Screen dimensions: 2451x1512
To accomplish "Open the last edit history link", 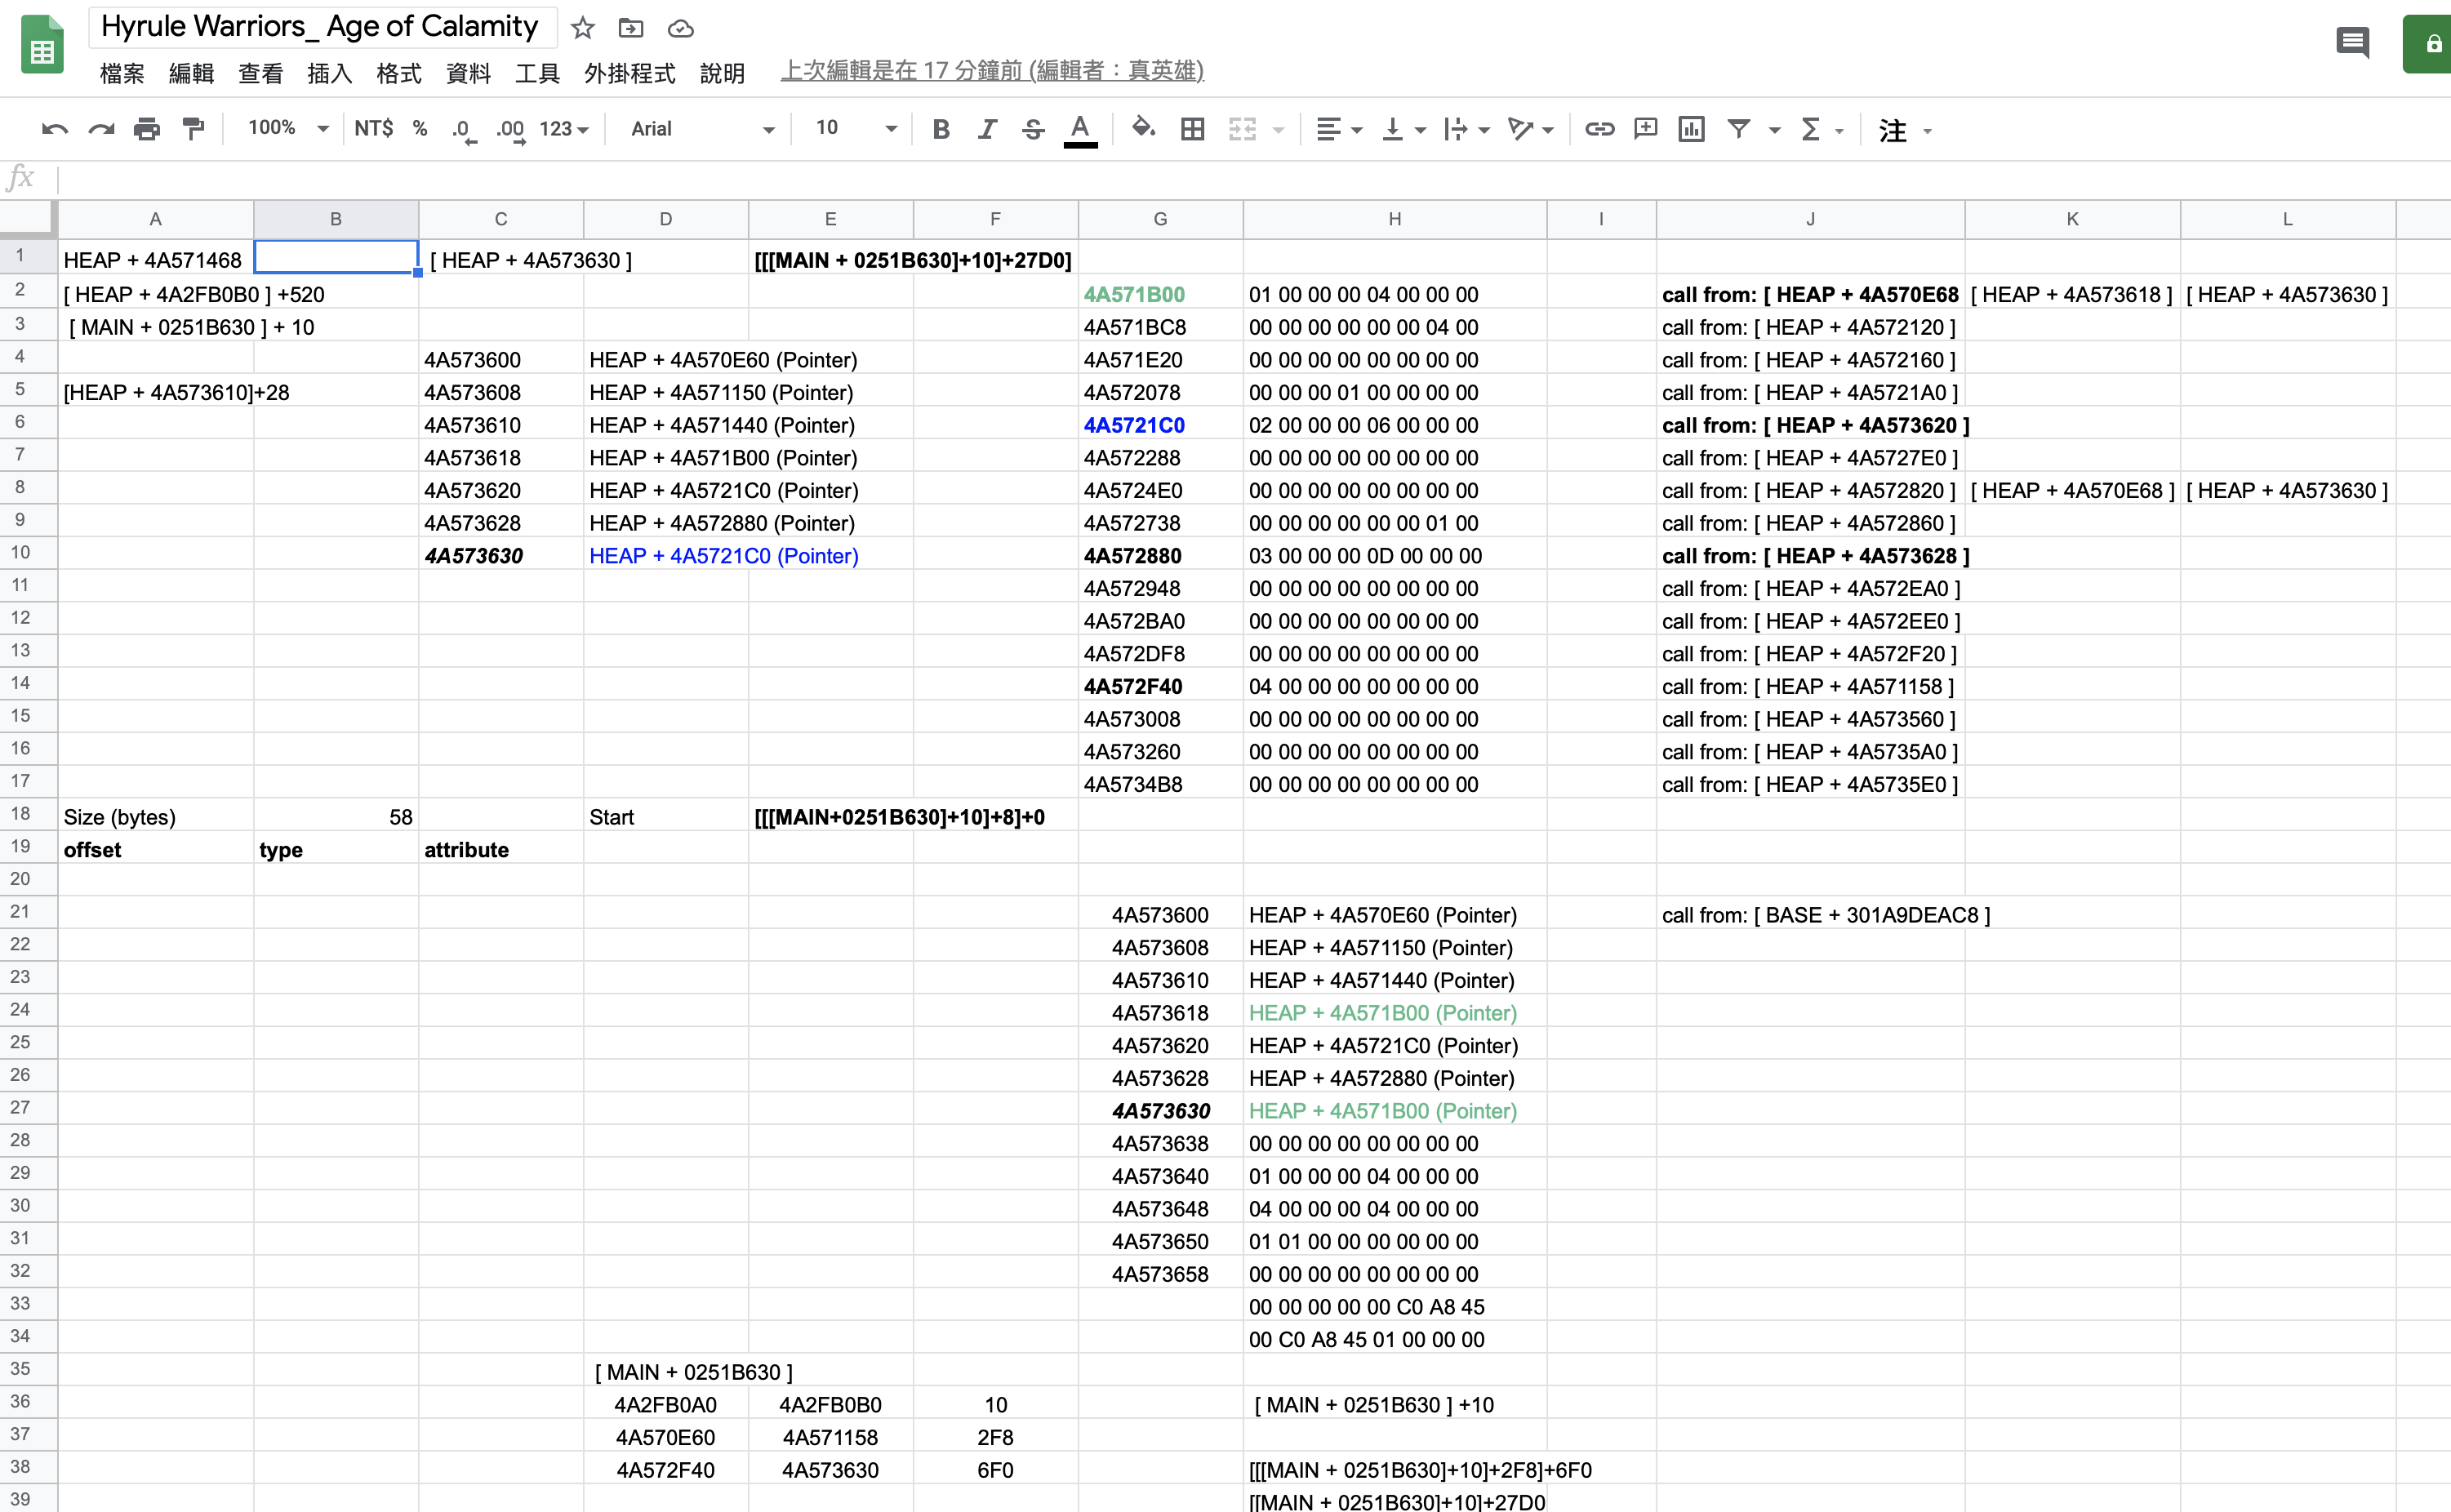I will point(992,71).
